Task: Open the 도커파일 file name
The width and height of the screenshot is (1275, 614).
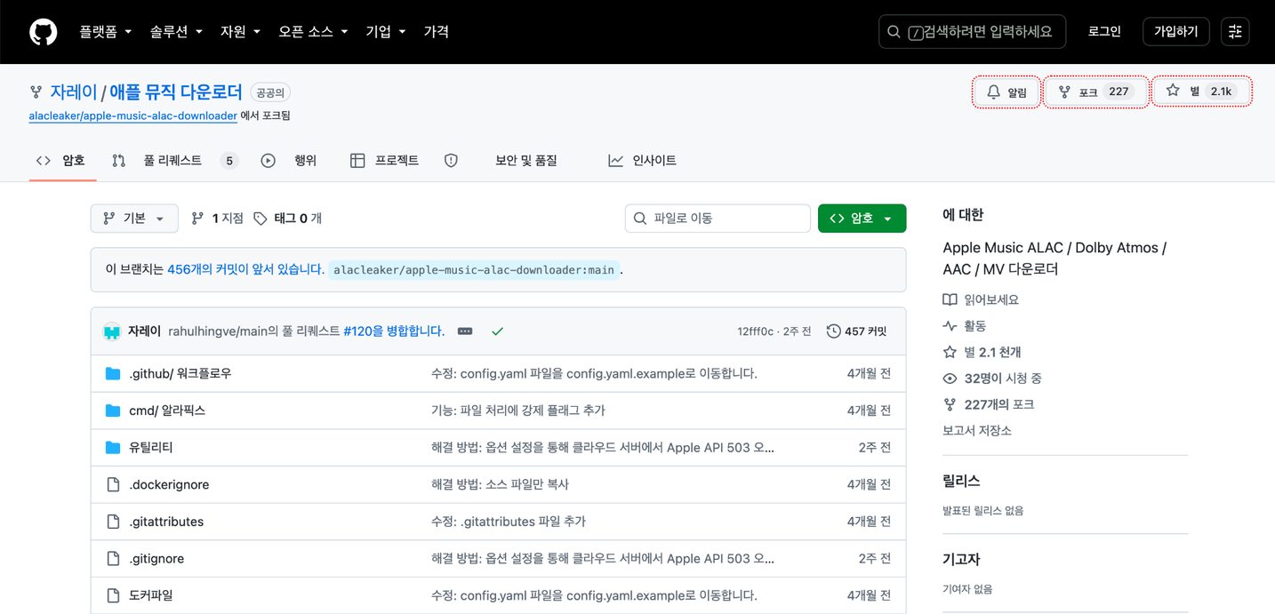Action: [150, 595]
